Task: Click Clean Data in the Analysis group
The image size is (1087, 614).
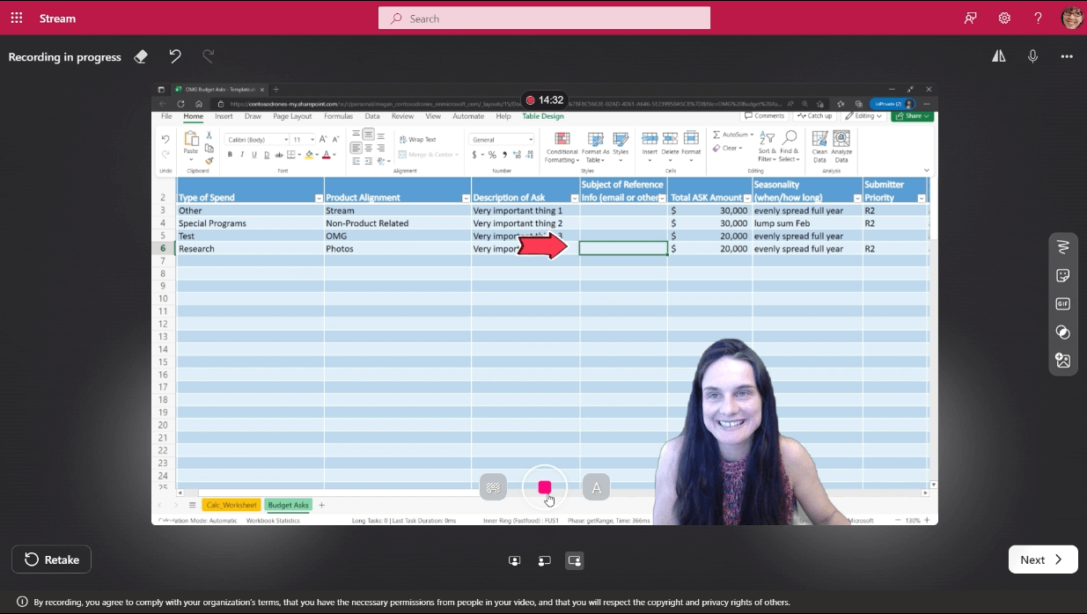Action: coord(819,147)
